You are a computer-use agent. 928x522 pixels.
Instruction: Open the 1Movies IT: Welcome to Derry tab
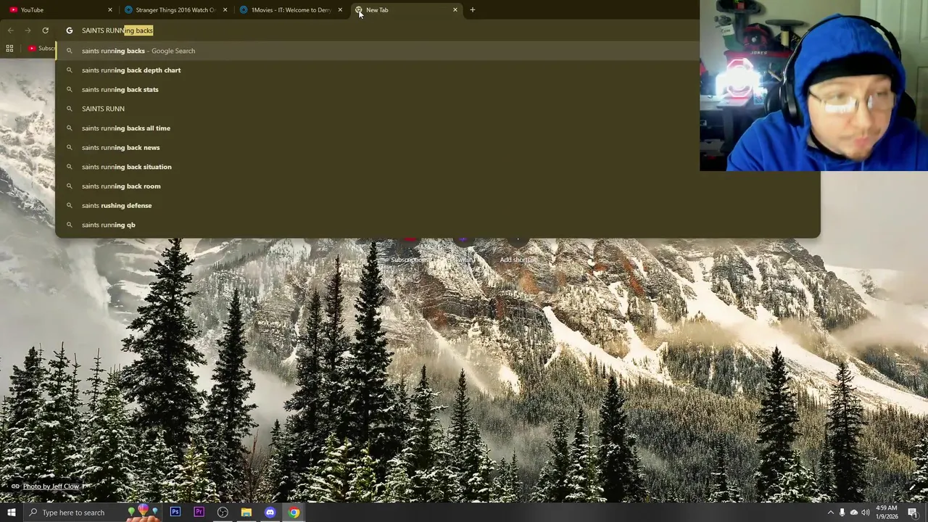tap(290, 10)
